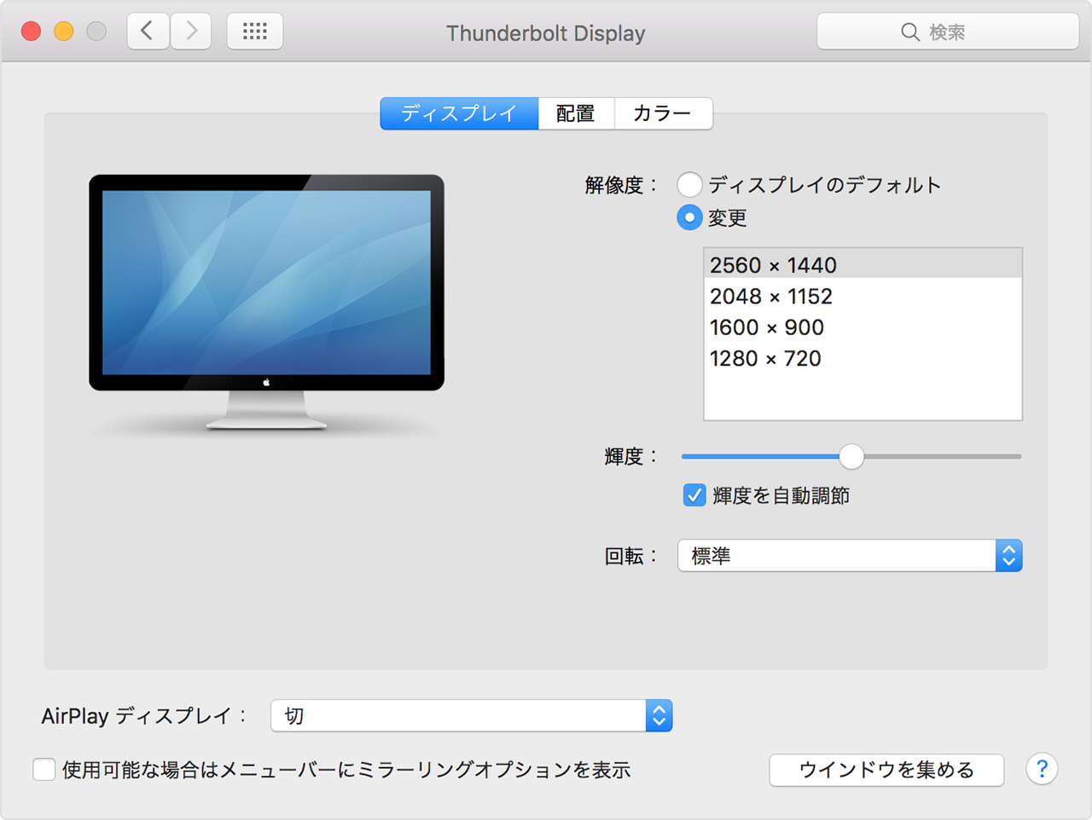This screenshot has width=1092, height=820.
Task: Go forward with the right chevron button
Action: tap(191, 32)
